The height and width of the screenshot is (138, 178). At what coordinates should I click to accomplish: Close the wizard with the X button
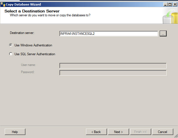coord(175,4)
